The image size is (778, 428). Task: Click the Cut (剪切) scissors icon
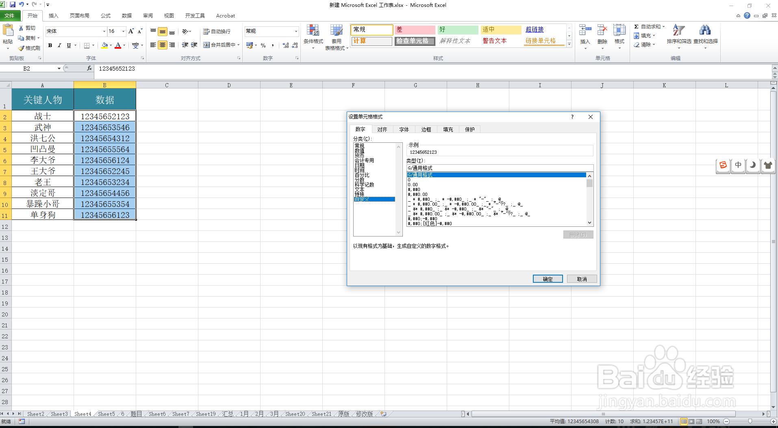(x=21, y=28)
